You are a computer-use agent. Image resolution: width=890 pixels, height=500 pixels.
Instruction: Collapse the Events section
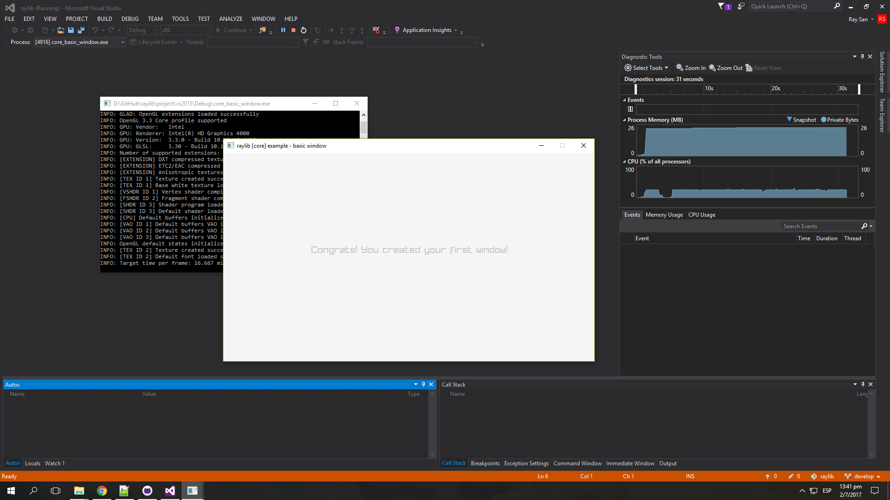point(624,100)
